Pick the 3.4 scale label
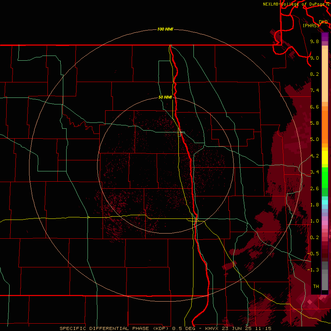Screen dimensions: 331x331 [314, 172]
